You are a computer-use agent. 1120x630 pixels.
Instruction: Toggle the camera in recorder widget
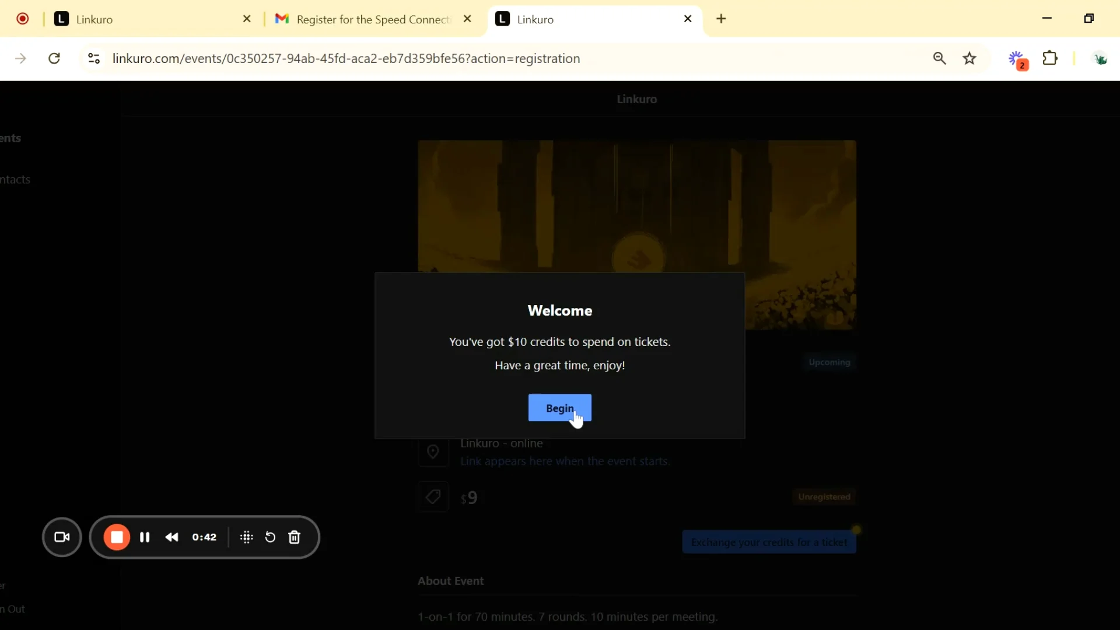point(62,537)
